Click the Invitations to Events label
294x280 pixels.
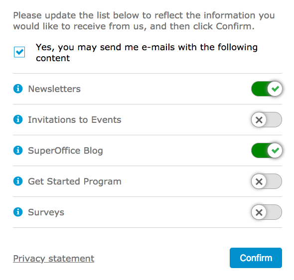tap(75, 120)
